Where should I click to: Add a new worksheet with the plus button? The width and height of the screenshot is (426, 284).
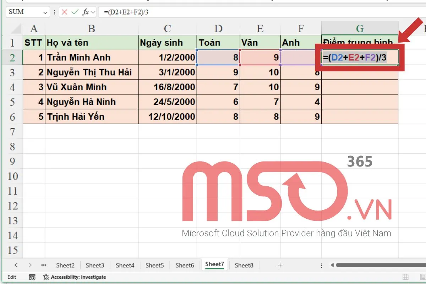(x=280, y=265)
